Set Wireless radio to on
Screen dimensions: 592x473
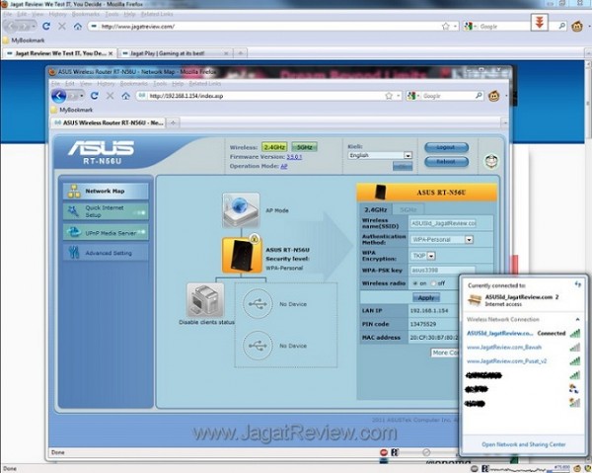click(415, 283)
